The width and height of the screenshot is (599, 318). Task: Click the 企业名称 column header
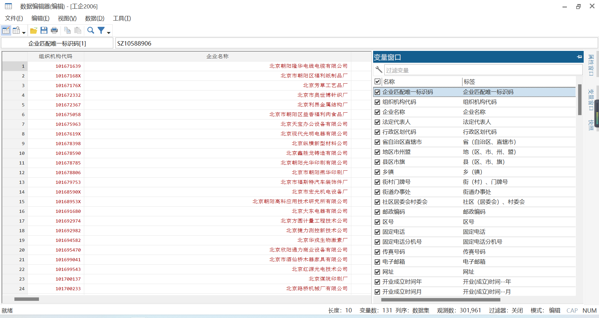click(x=217, y=56)
